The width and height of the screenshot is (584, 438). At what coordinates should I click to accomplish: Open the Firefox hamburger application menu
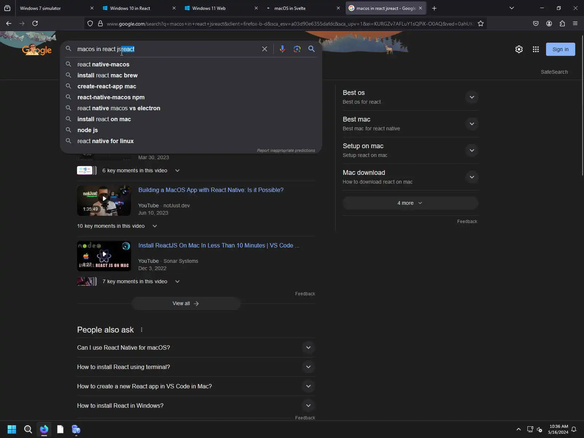pyautogui.click(x=575, y=23)
